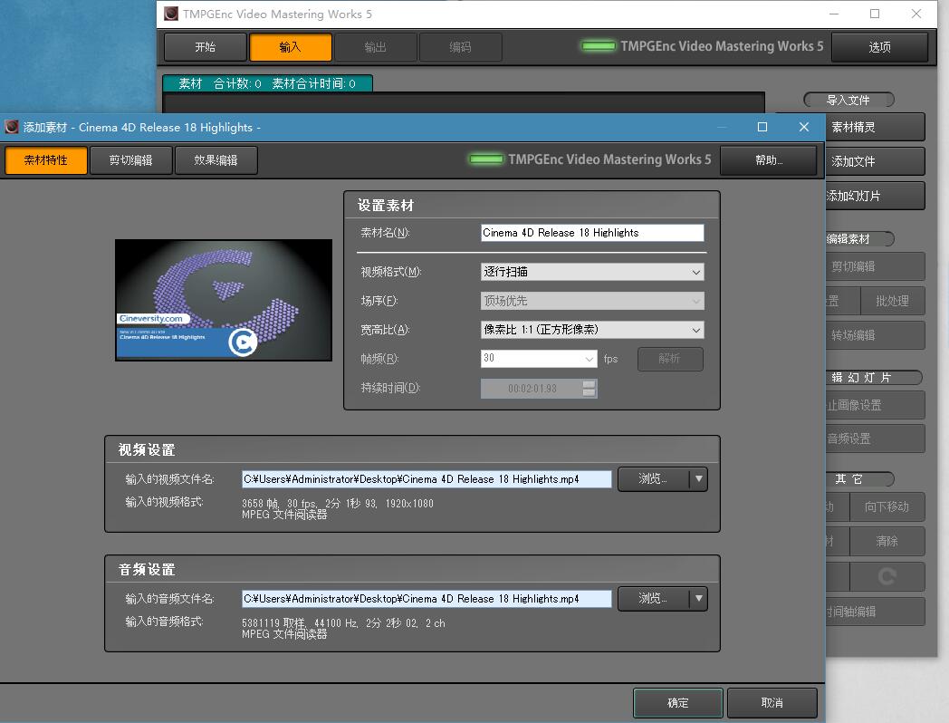Viewport: 949px width, 723px height.
Task: Click the audio file path field
Action: (427, 599)
